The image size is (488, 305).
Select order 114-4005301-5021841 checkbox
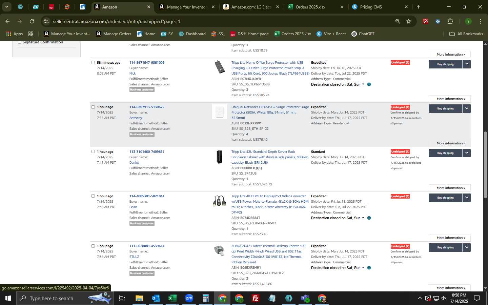[x=93, y=196]
